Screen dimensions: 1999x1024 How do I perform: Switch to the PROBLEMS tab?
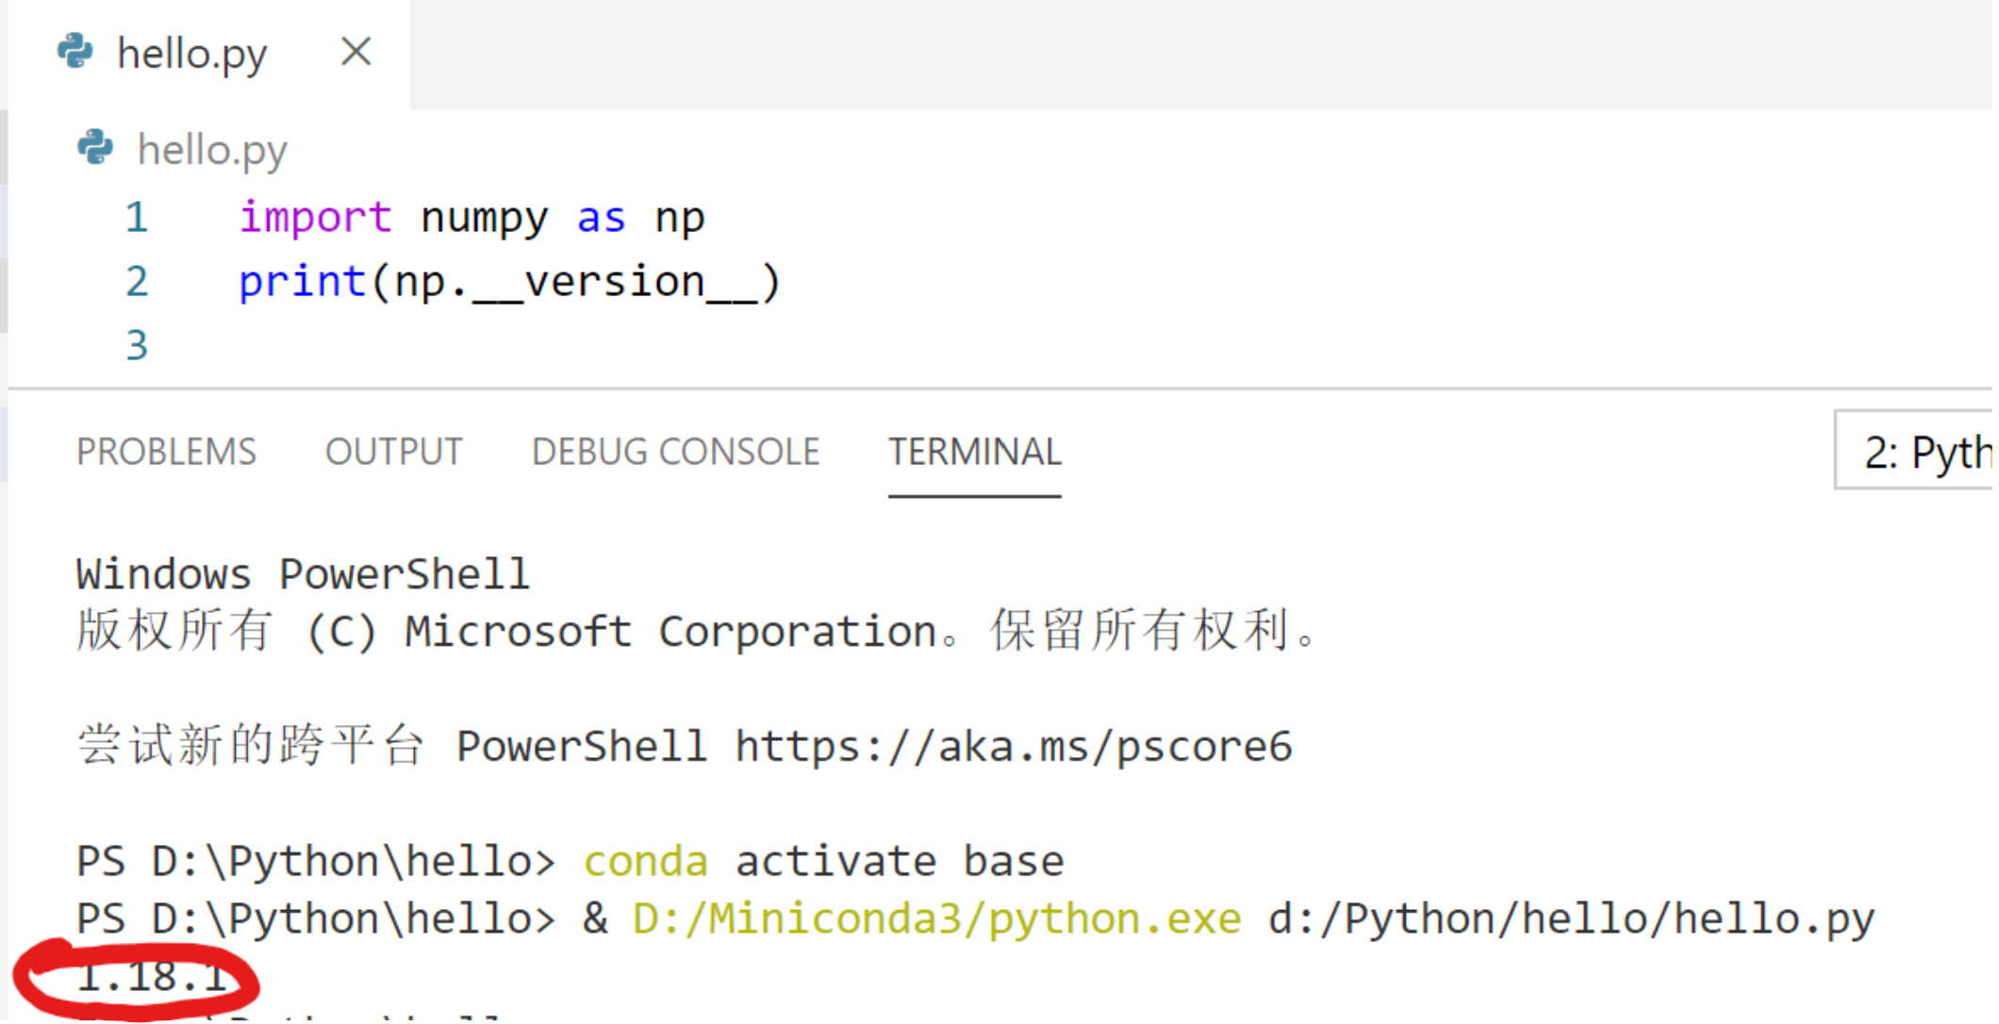166,451
